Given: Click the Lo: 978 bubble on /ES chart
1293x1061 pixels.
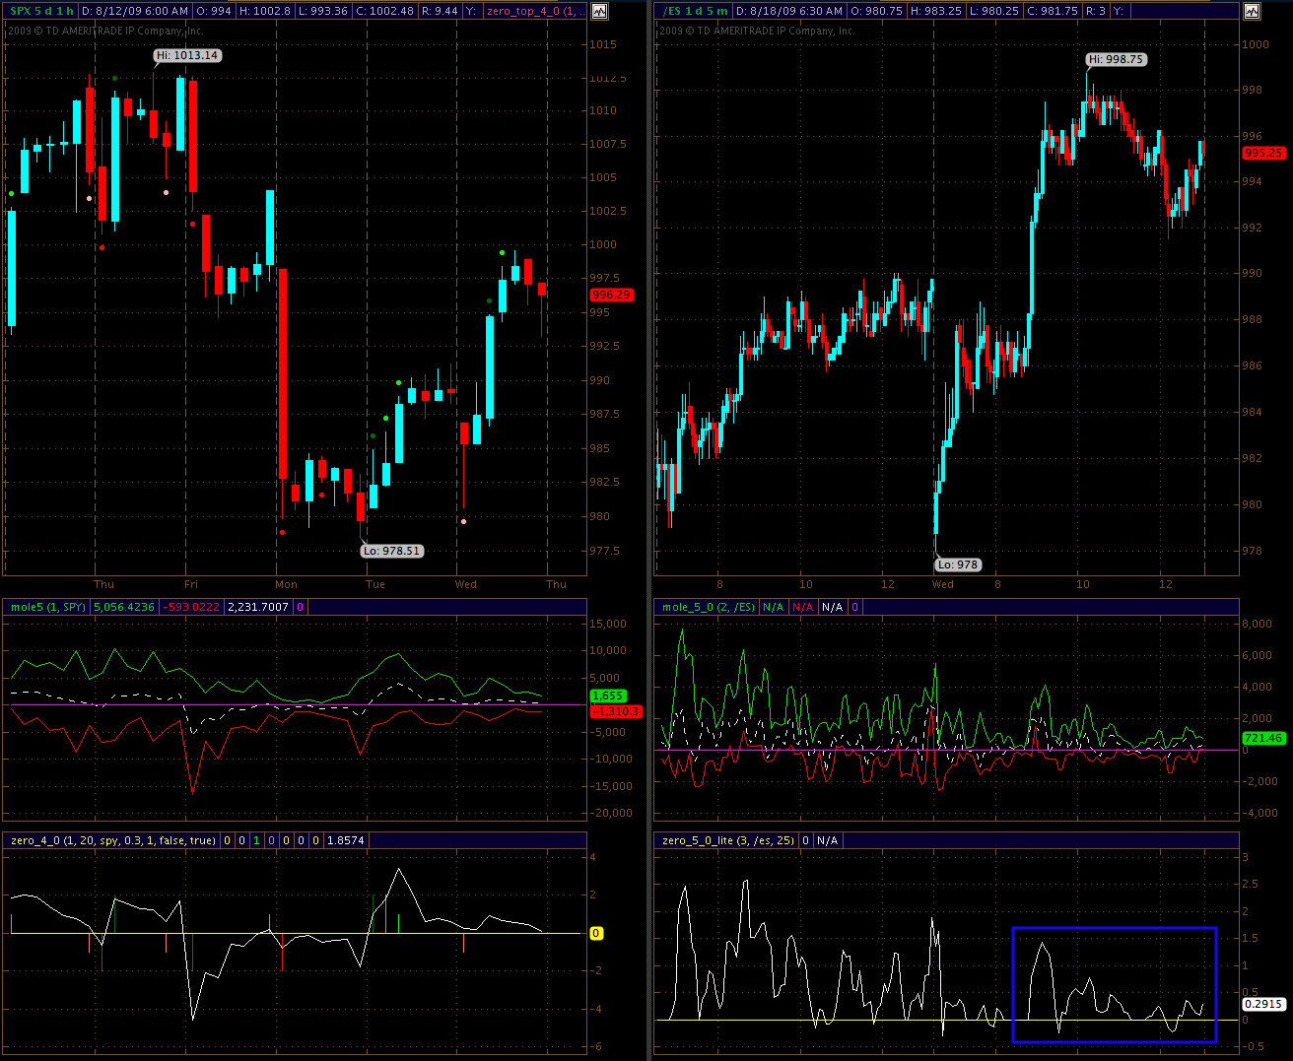Looking at the screenshot, I should coord(958,564).
